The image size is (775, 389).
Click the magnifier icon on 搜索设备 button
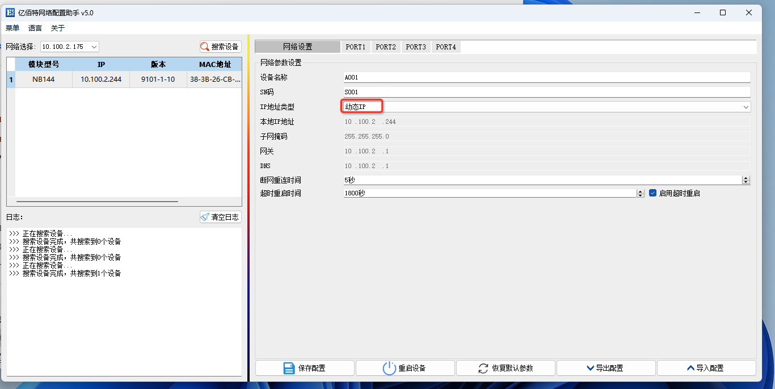pos(205,47)
